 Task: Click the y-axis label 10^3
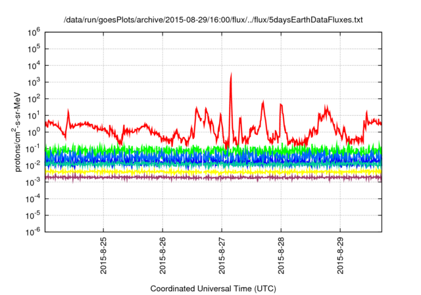(34, 83)
